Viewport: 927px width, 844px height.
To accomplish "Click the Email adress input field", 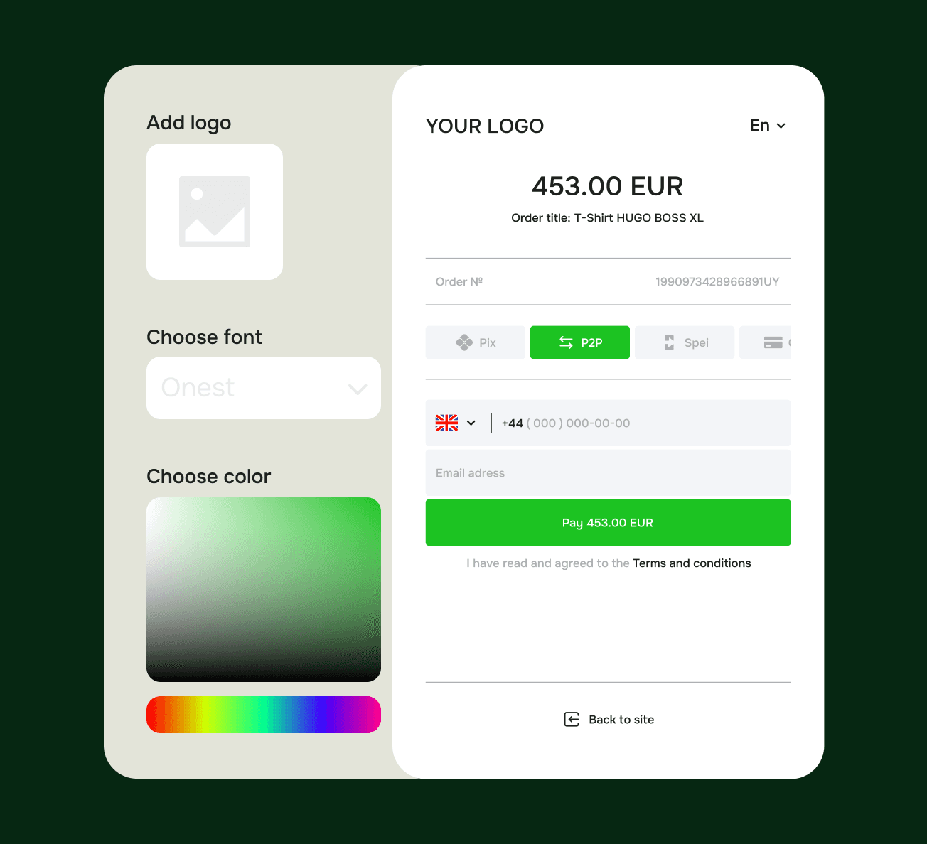I will pos(608,473).
